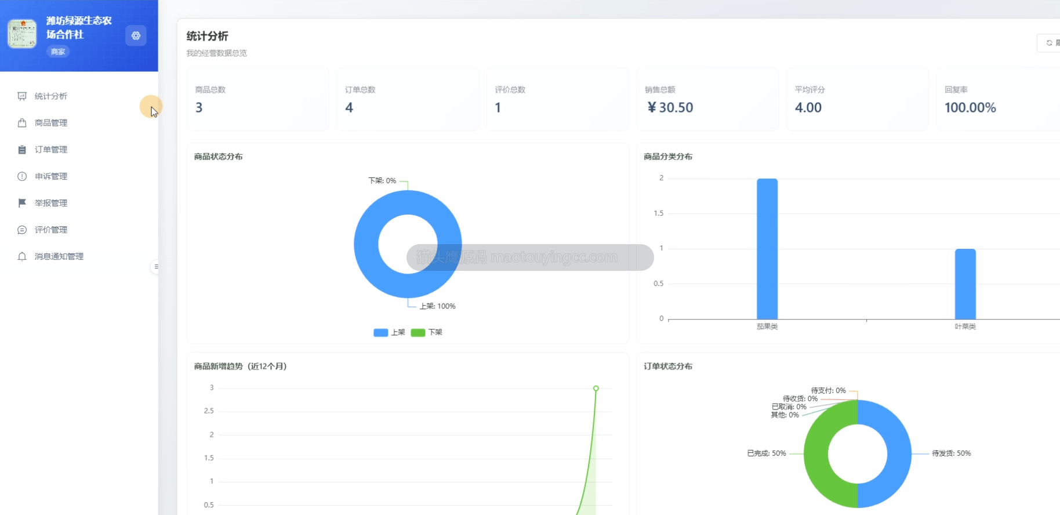Click the 茄果类 axis label
Screen dimensions: 1060x515
767,327
